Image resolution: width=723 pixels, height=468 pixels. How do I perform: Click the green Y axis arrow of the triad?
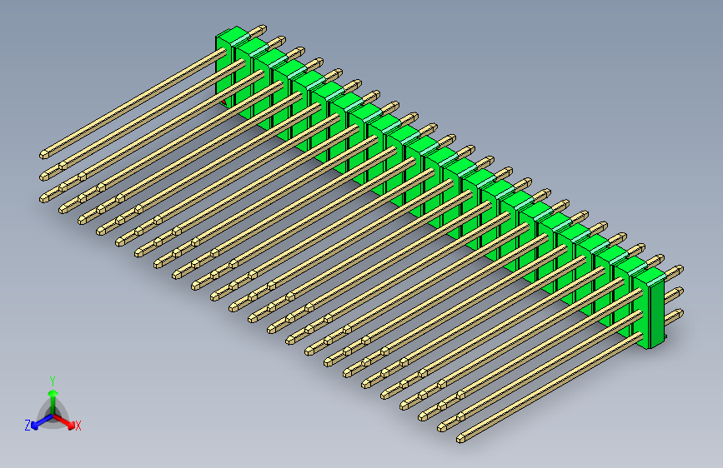53,401
